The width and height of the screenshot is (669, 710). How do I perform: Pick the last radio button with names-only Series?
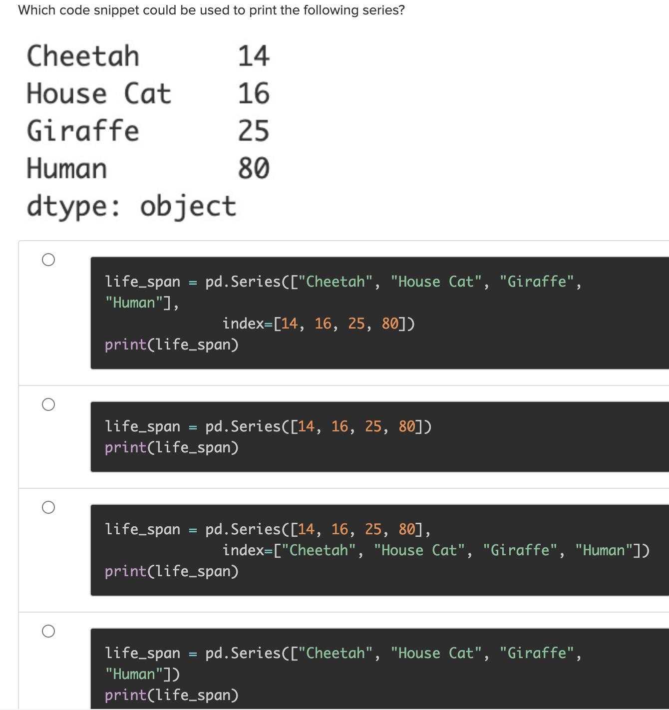coord(48,631)
